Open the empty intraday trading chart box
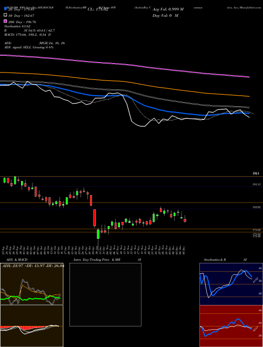263x347 pixels. pos(105,294)
